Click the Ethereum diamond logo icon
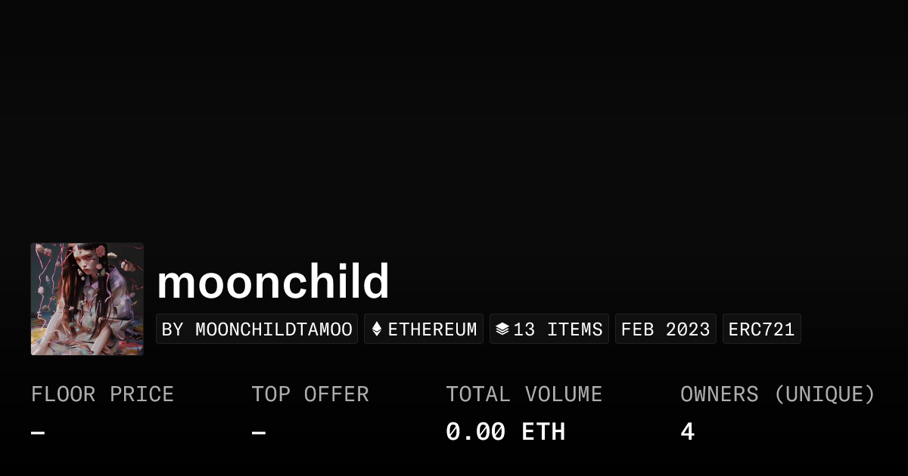 click(377, 329)
